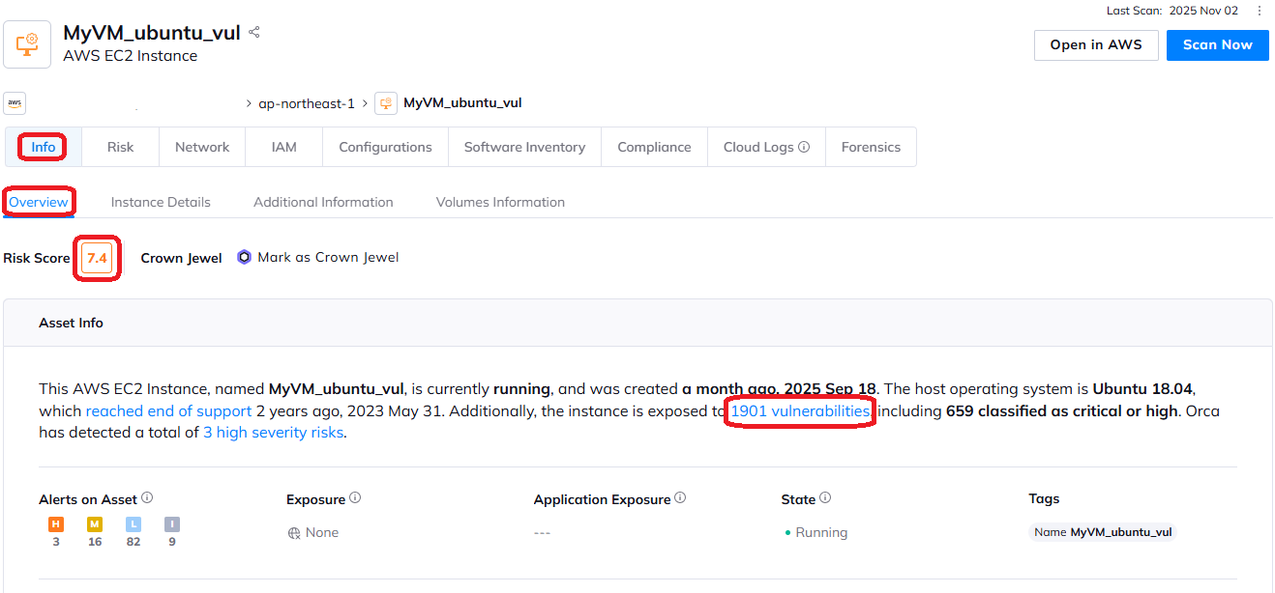Click the Medium alerts count 16

[95, 542]
